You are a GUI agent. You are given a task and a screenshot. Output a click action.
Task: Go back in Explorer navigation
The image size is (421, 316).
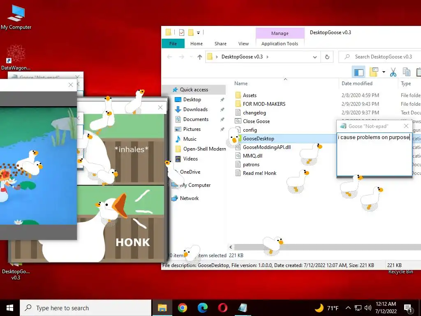[x=169, y=57]
